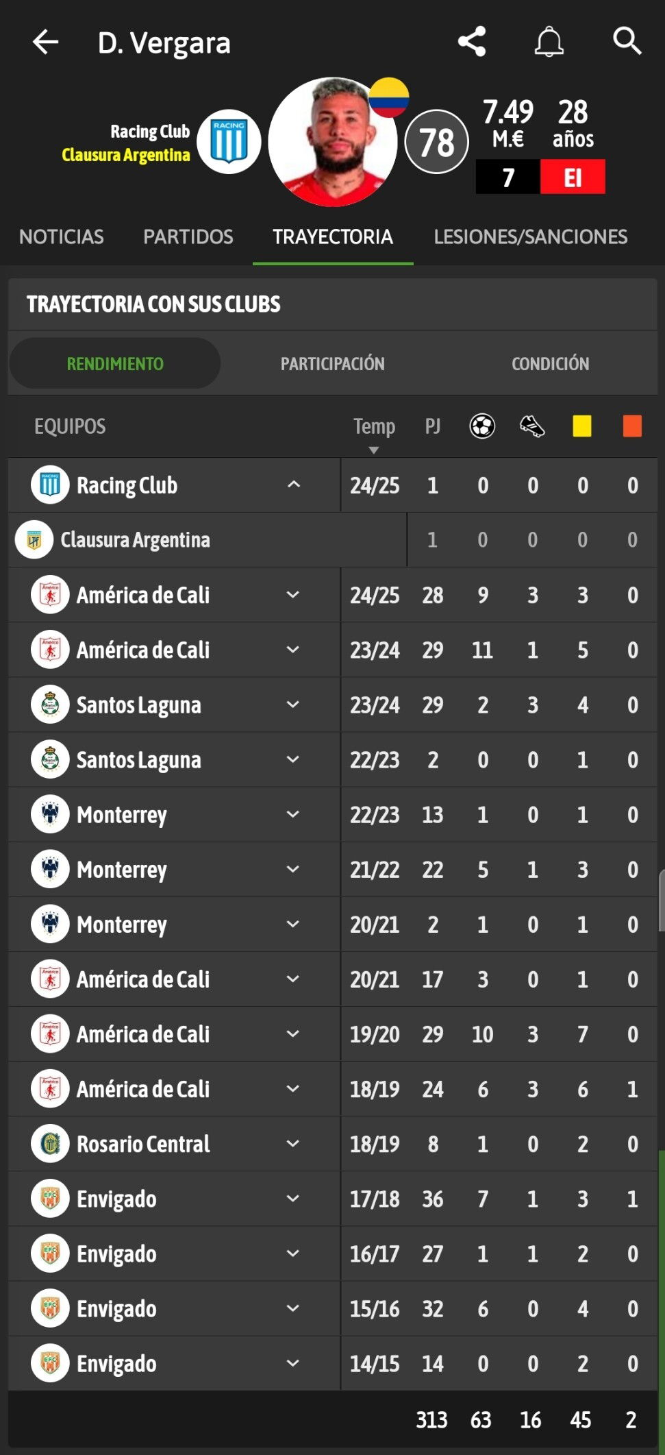
Task: Open the search magnifier icon
Action: tap(627, 41)
